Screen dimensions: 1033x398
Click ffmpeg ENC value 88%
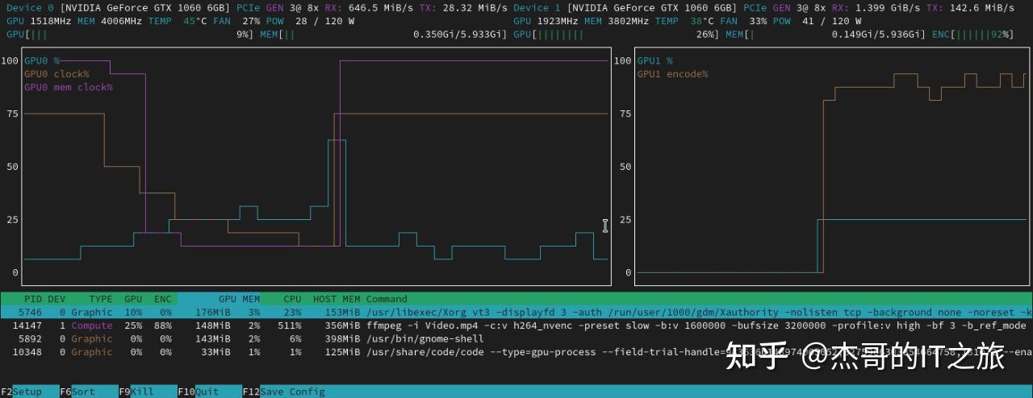[x=162, y=325]
